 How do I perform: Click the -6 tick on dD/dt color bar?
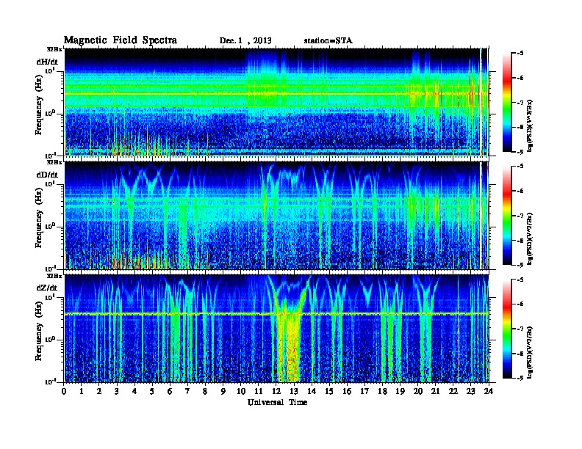tap(520, 191)
